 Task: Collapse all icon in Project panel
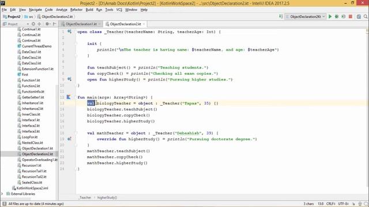(x=39, y=24)
